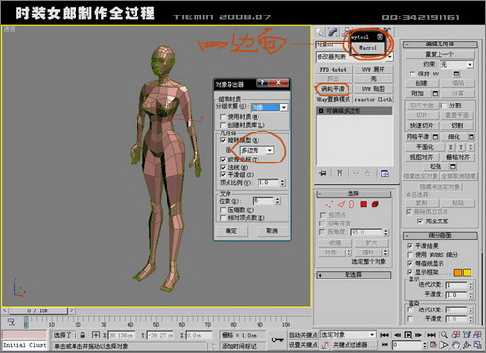Toggle 平滑结果 checkbox
Screen dimensions: 486x353
point(410,246)
